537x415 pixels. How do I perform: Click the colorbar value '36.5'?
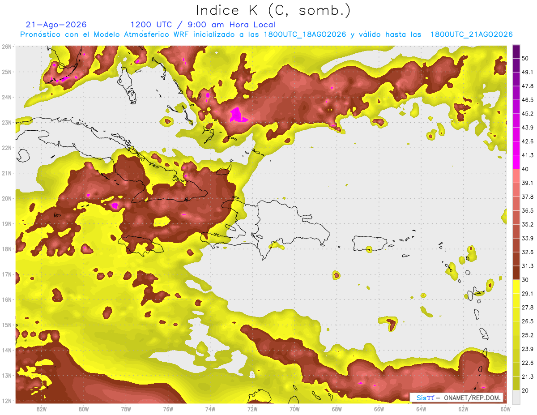pos(528,211)
